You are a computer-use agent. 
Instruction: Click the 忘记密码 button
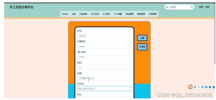[142, 47]
